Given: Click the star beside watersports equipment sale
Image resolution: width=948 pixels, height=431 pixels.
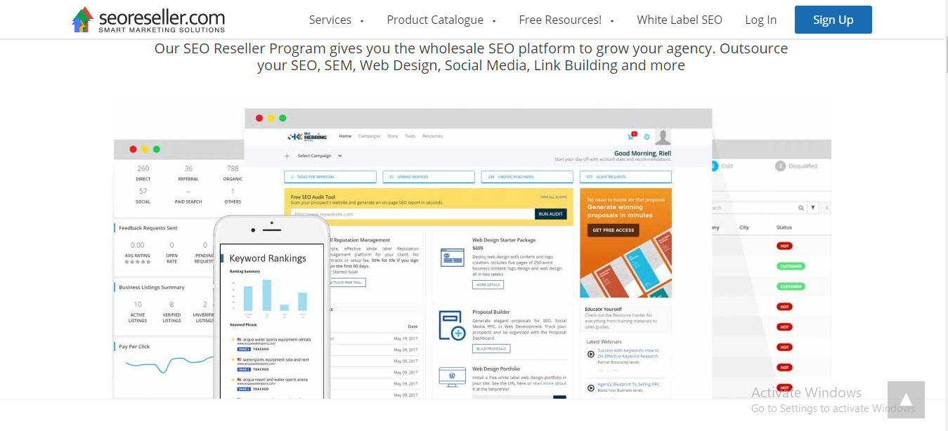Looking at the screenshot, I should pos(233,359).
